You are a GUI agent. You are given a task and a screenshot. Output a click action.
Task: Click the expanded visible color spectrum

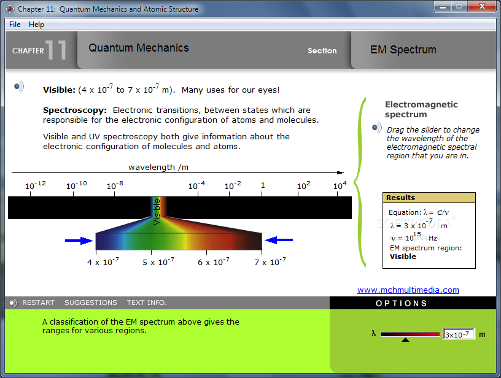coord(179,241)
